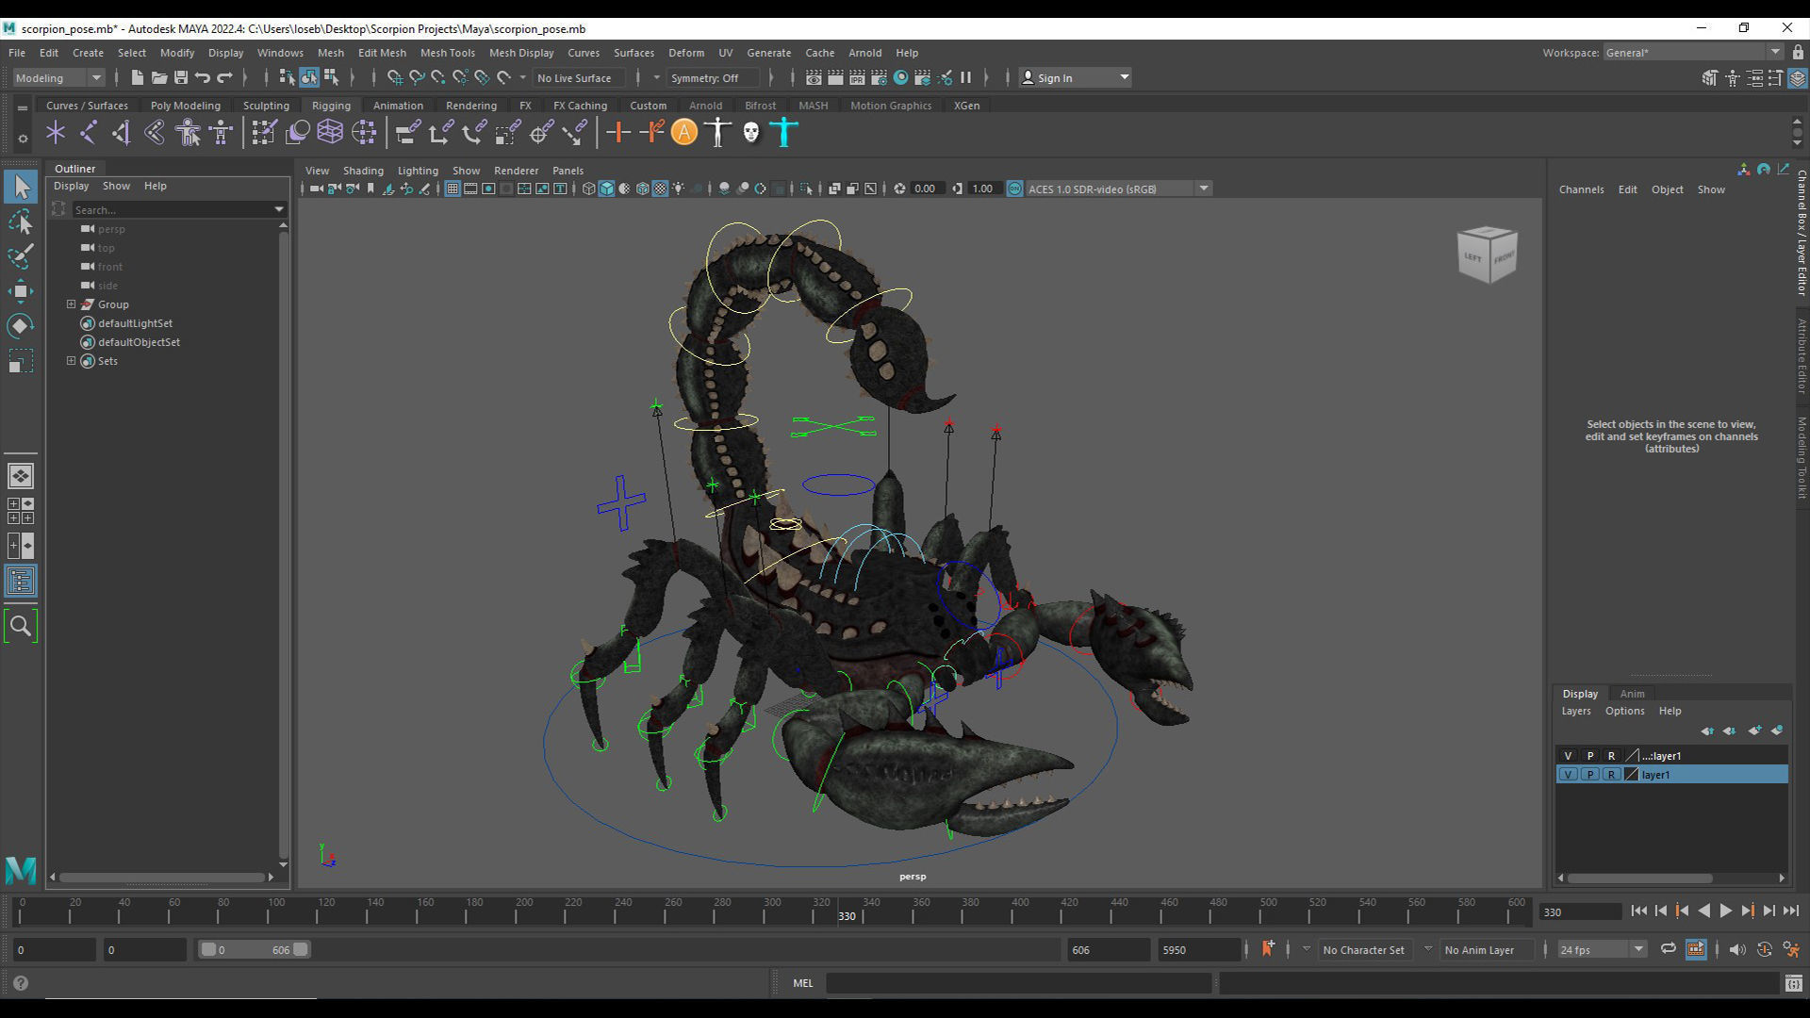This screenshot has width=1810, height=1018.
Task: Activate the Move tool in toolbox
Action: click(x=21, y=291)
